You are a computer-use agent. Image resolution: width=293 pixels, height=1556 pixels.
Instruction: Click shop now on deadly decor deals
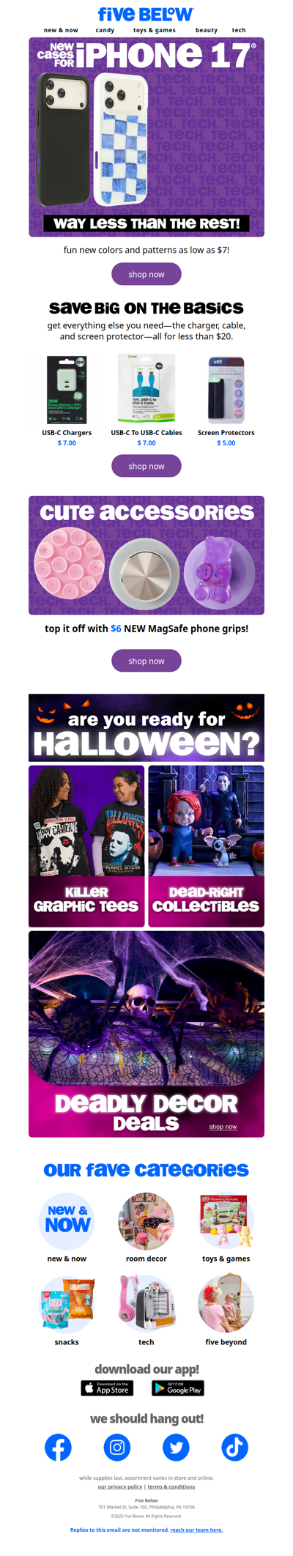pos(223,1127)
